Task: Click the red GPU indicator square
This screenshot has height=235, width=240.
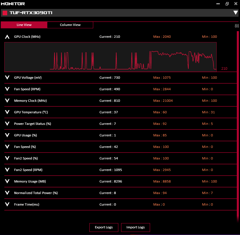Action: 5,13
